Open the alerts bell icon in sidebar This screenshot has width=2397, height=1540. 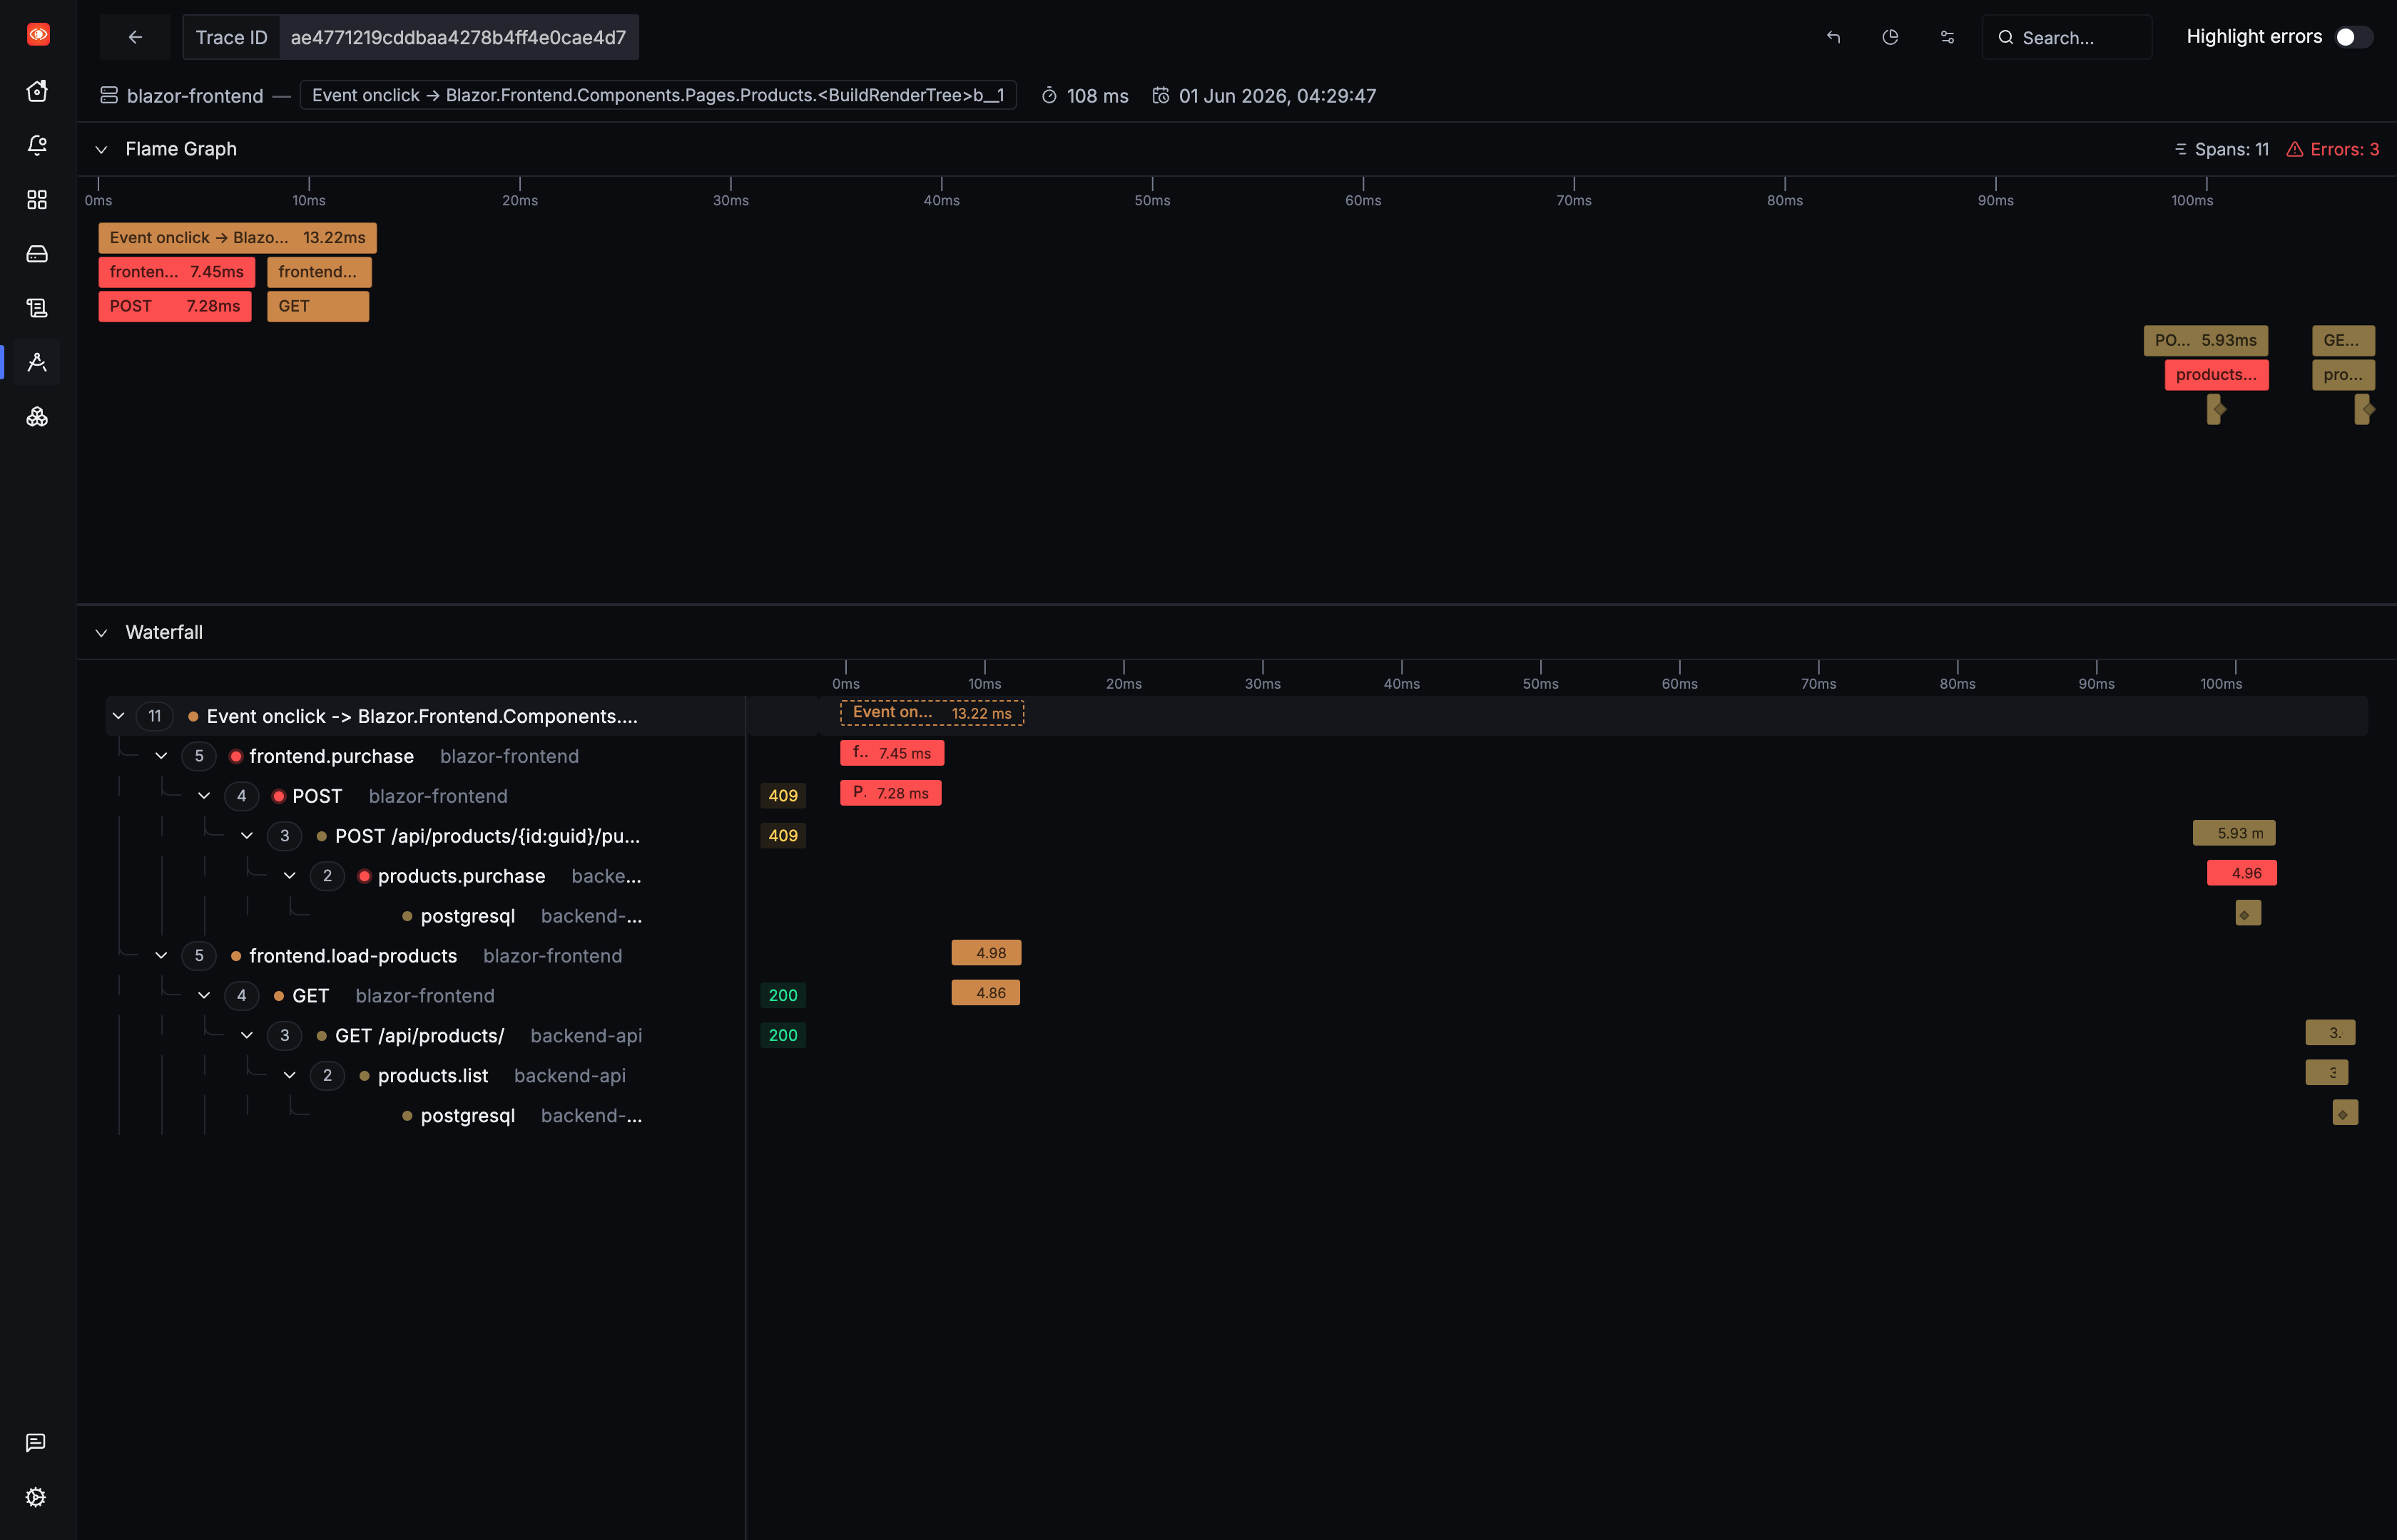tap(37, 145)
